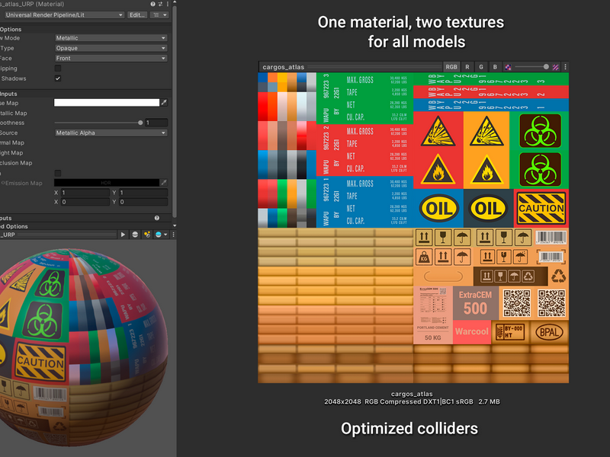Edit the tiling Y value field

143,193
